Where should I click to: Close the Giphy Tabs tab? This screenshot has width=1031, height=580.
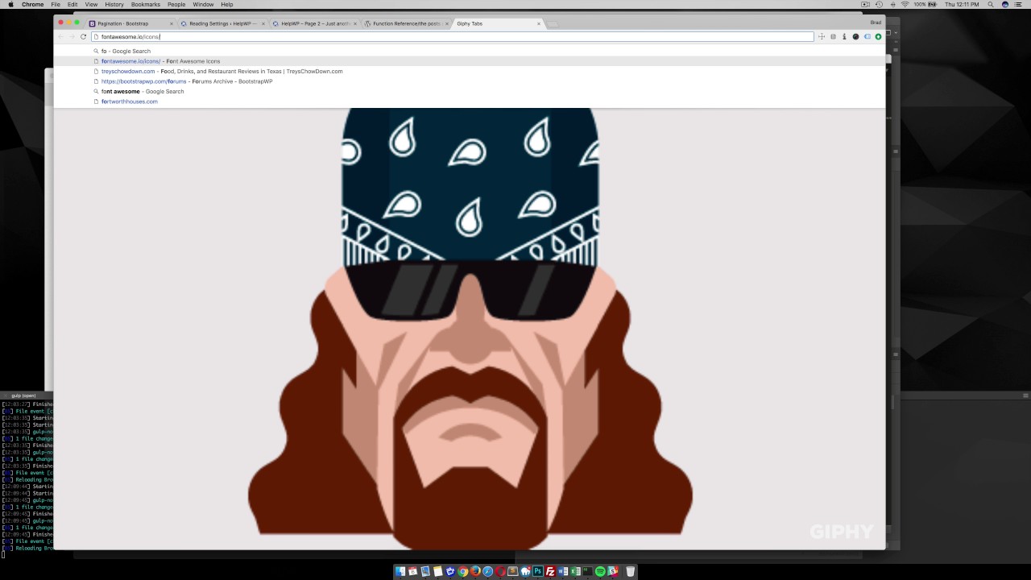pos(539,23)
